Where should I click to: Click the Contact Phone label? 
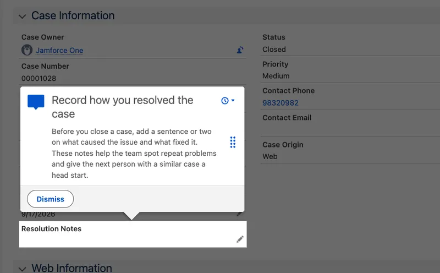click(288, 91)
